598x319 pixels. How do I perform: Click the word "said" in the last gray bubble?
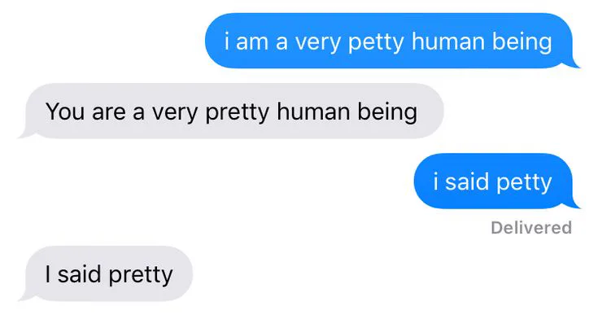pos(80,274)
